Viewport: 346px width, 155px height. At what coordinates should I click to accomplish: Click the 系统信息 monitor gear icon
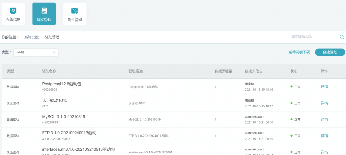pos(13,10)
